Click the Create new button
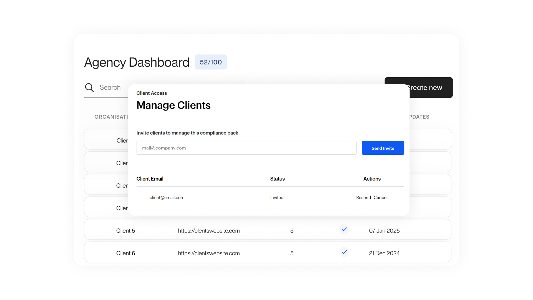The height and width of the screenshot is (300, 533). click(x=424, y=87)
